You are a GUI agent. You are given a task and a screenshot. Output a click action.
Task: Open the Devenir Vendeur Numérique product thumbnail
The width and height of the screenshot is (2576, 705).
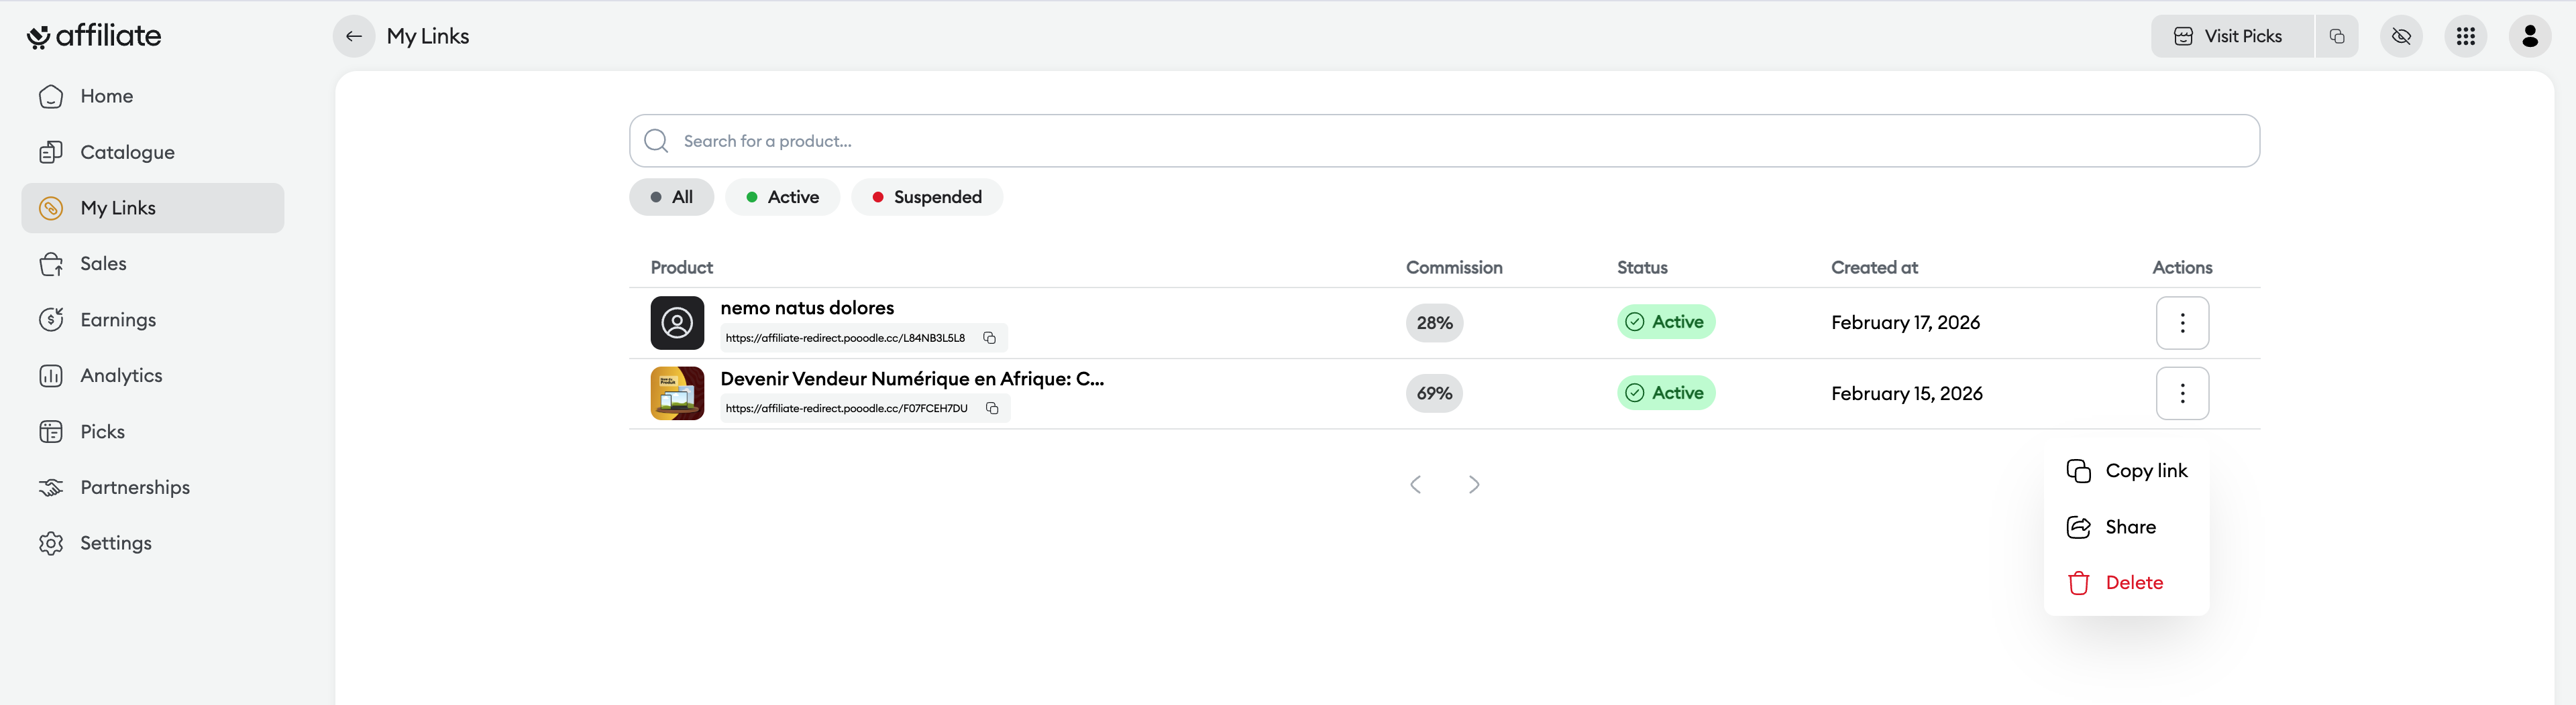pyautogui.click(x=677, y=393)
